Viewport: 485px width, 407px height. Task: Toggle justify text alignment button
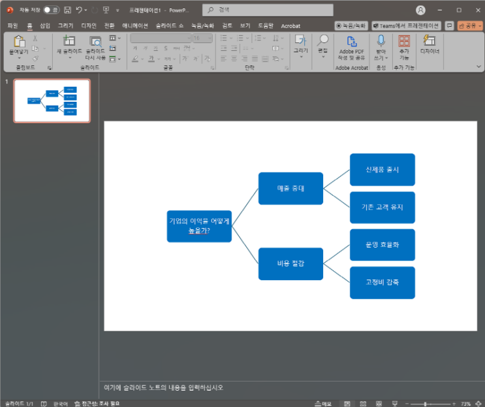255,59
